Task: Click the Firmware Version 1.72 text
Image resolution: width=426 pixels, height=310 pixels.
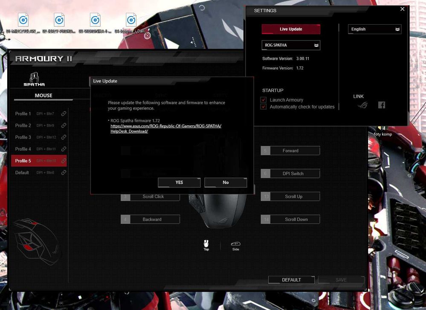Action: tap(283, 68)
